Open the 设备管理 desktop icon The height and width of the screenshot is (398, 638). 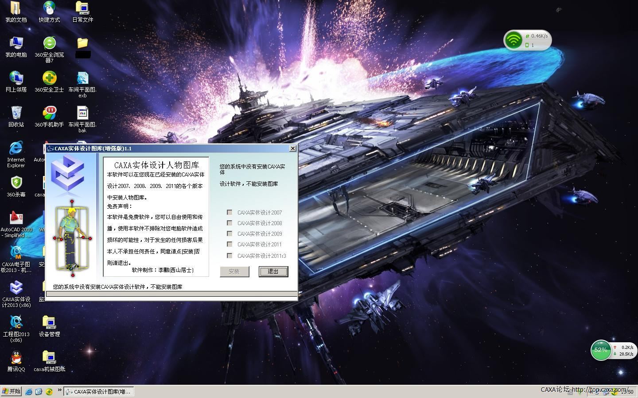(49, 326)
